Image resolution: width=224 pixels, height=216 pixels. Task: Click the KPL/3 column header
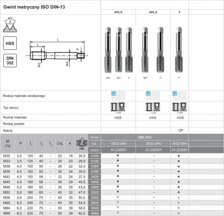[x=118, y=12]
